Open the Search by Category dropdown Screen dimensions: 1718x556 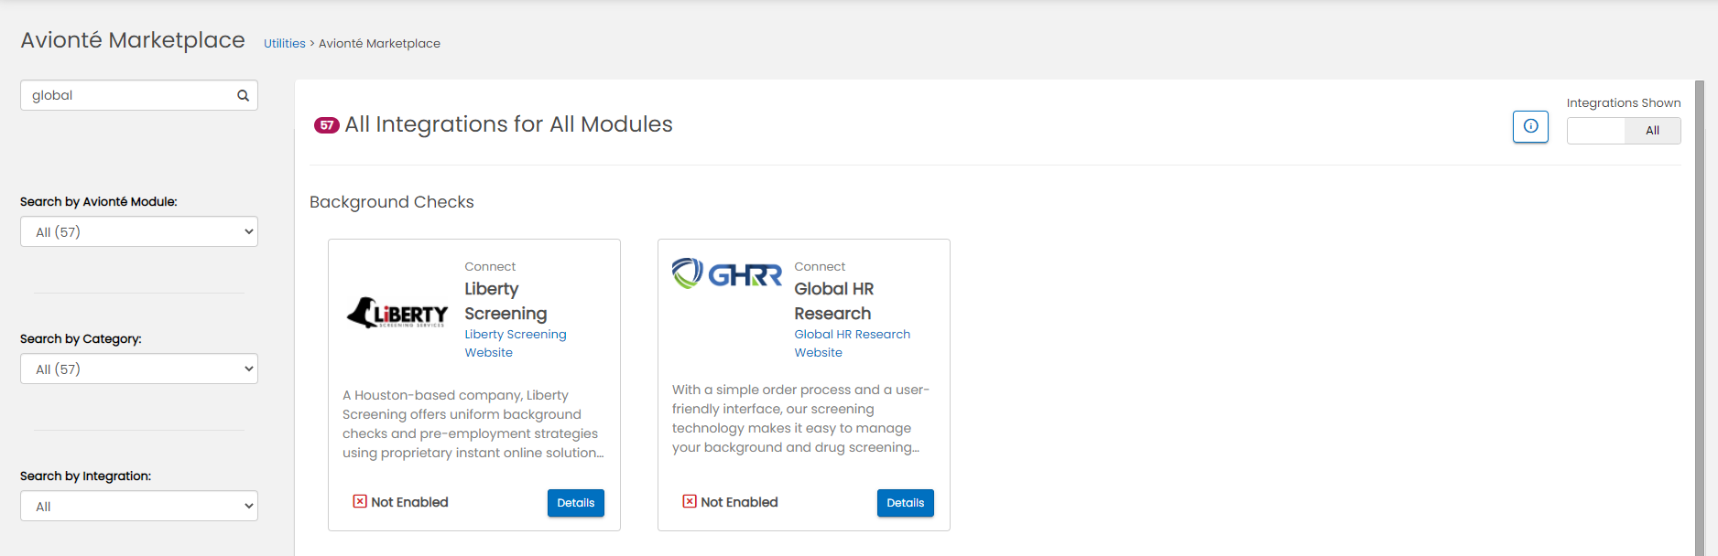[139, 369]
